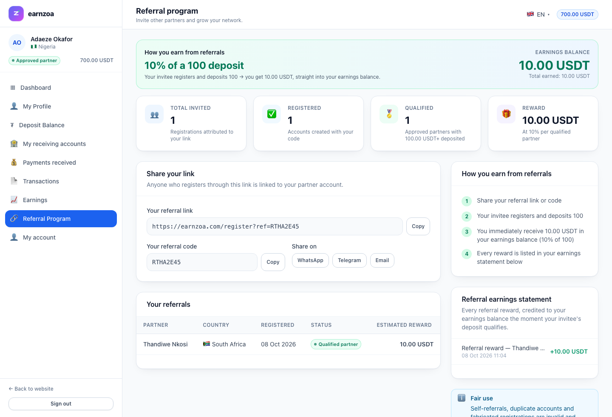Click the AO avatar circle
This screenshot has height=417, width=612.
click(x=17, y=43)
